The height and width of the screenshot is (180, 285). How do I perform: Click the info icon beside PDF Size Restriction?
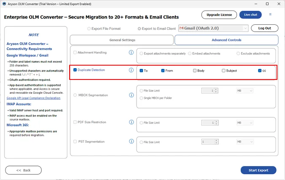pos(131,122)
